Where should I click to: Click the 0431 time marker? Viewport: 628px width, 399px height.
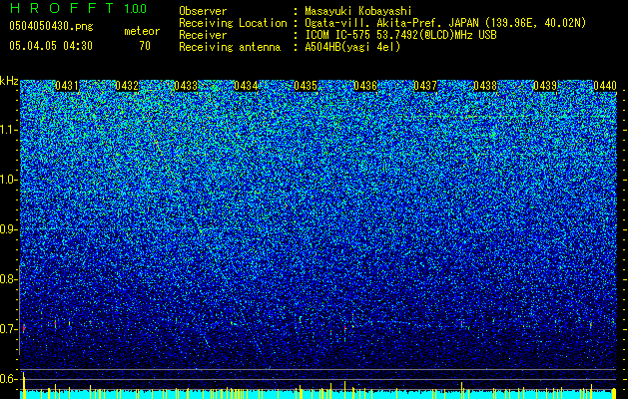(67, 86)
